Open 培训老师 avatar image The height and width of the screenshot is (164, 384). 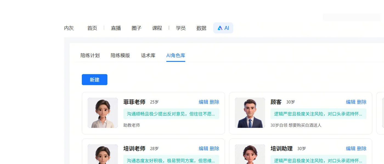point(103,154)
